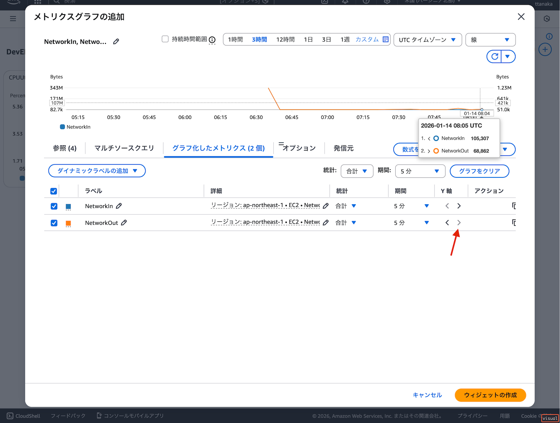
Task: Expand the statistic dropdown showing 合計
Action: pyautogui.click(x=357, y=171)
